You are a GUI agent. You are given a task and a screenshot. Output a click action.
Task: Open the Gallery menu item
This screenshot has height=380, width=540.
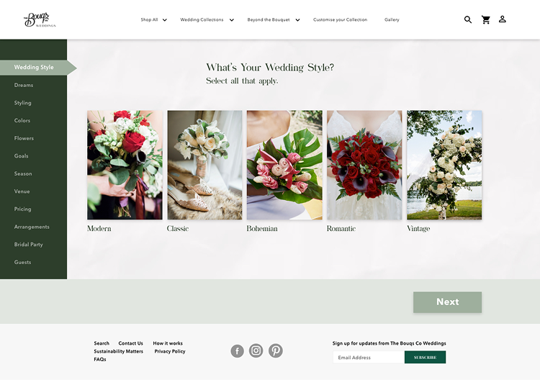pos(392,19)
